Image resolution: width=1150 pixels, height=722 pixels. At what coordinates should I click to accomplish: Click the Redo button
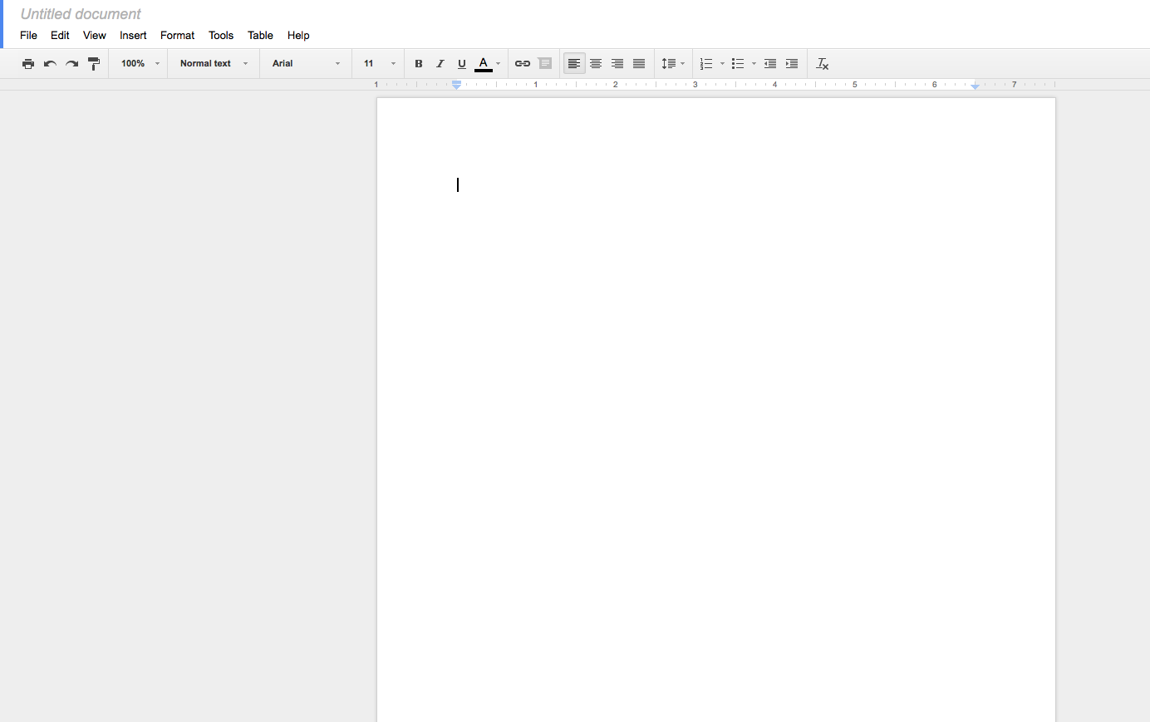[x=71, y=63]
